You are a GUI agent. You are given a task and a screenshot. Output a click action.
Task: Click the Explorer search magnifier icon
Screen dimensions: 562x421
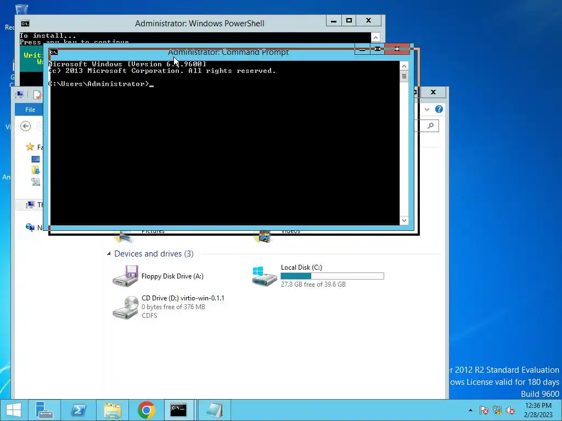click(x=430, y=126)
